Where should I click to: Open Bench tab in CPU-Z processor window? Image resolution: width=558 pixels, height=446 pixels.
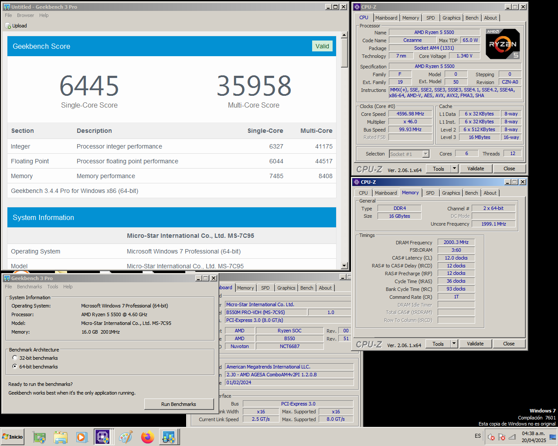pos(472,18)
